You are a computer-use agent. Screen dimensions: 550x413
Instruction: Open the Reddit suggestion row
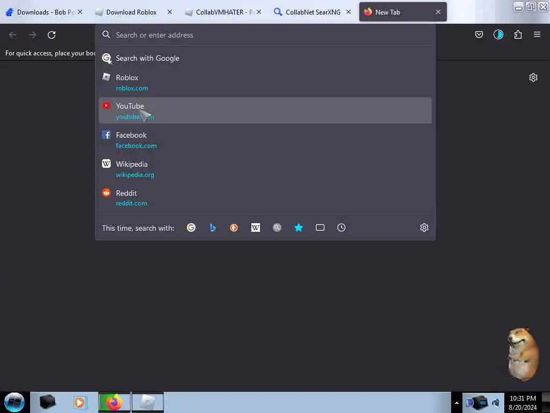265,198
